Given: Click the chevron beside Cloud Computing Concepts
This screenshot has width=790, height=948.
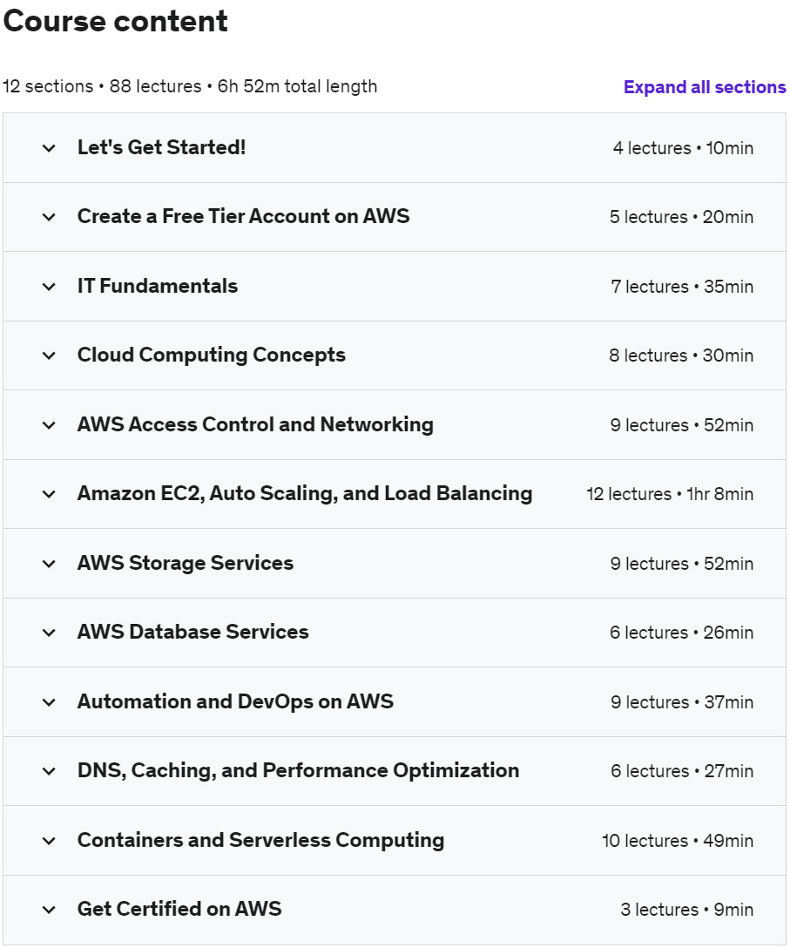Looking at the screenshot, I should [49, 355].
